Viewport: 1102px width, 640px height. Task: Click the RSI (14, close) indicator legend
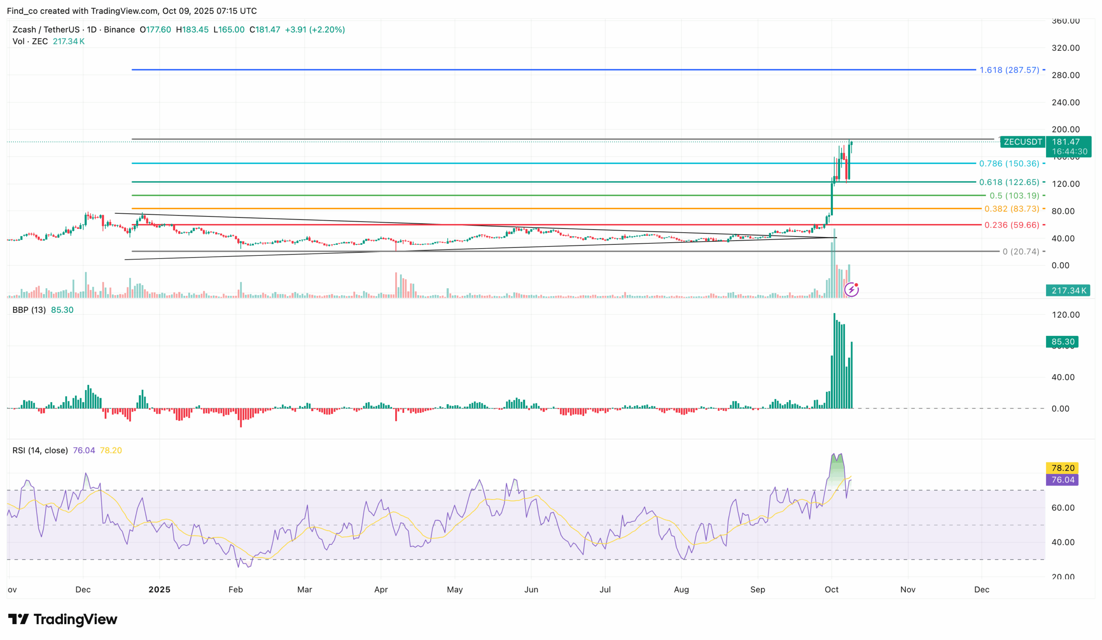40,450
